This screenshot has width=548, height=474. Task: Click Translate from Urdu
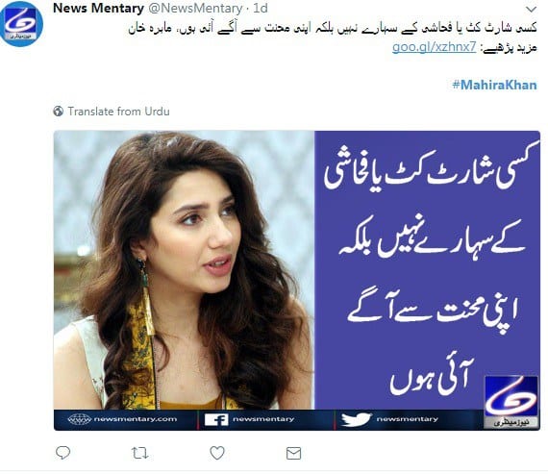tap(118, 112)
